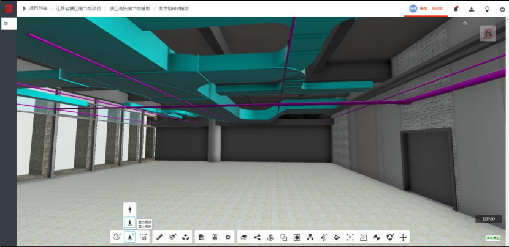Open the section box cube tool
509x247 pixels.
tap(172, 237)
